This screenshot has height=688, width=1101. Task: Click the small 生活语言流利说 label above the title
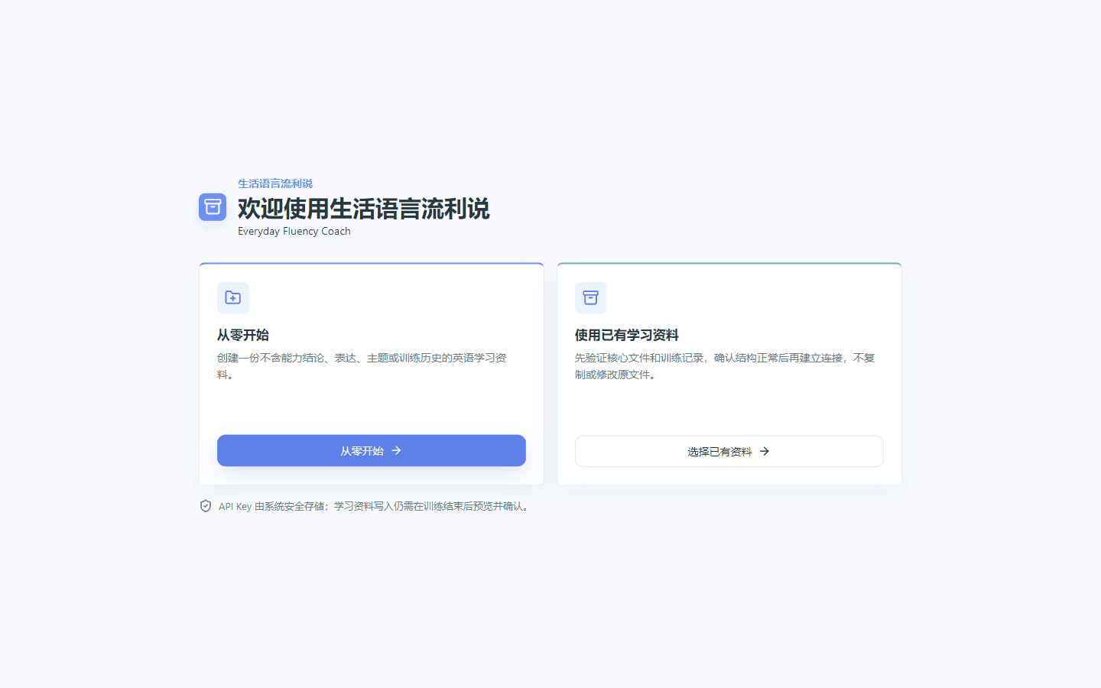(275, 183)
